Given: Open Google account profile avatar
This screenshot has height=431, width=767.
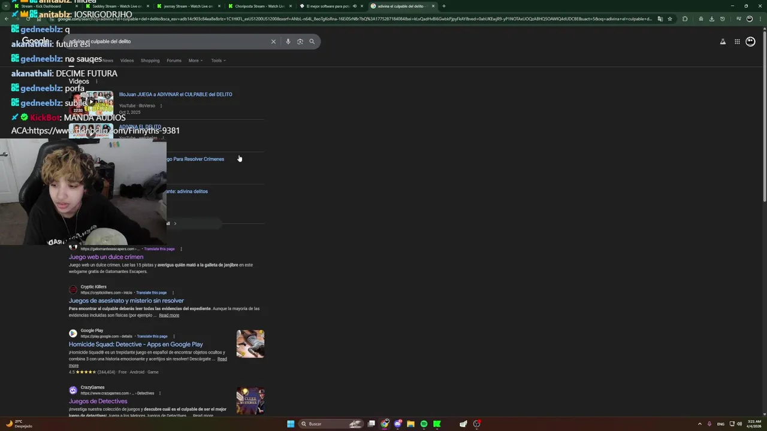Looking at the screenshot, I should [750, 41].
